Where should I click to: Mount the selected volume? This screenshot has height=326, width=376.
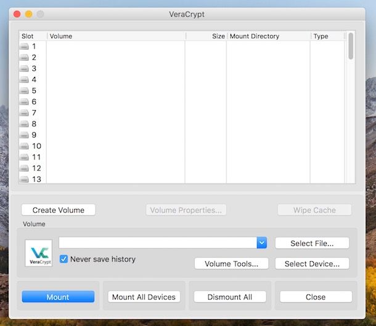(x=58, y=297)
